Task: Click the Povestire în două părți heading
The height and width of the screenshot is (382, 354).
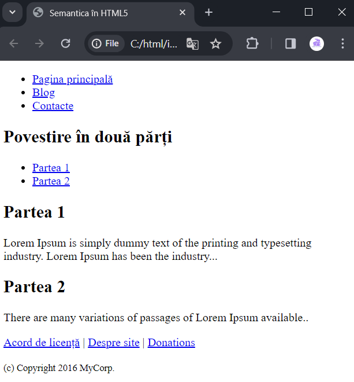Action: click(88, 137)
